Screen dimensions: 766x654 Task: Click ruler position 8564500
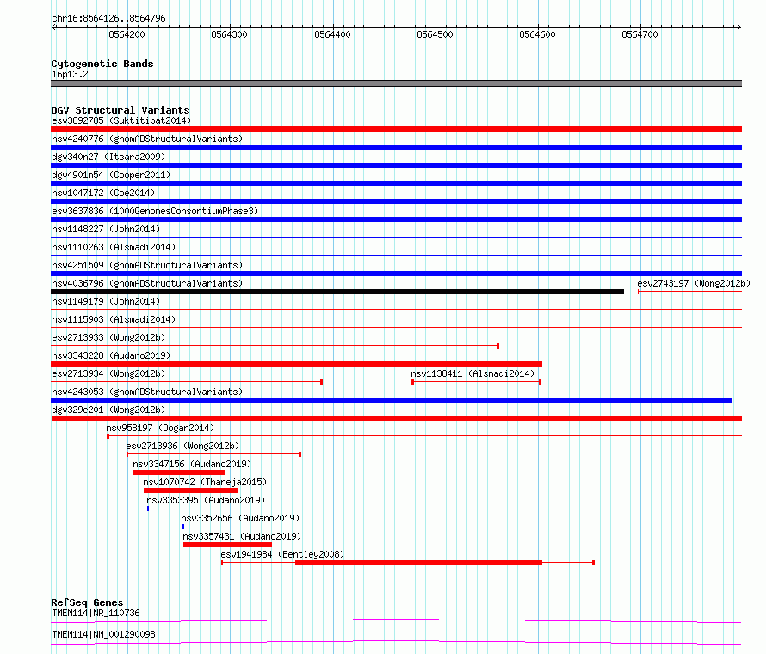(435, 34)
